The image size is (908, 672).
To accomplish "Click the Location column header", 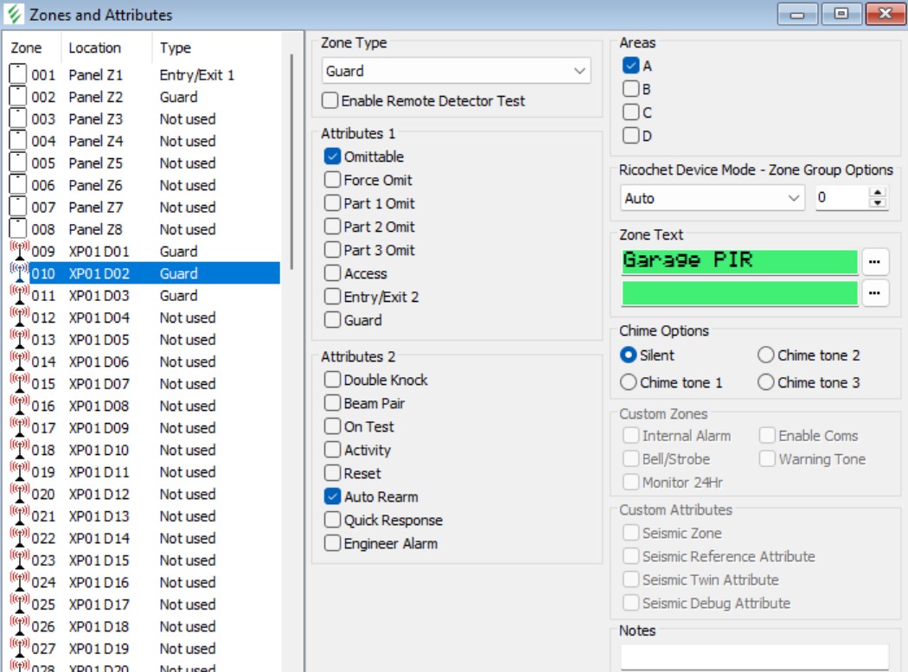I will [x=95, y=48].
